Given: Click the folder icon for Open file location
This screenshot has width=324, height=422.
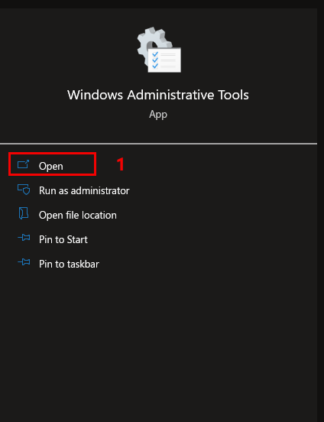Looking at the screenshot, I should pos(24,213).
